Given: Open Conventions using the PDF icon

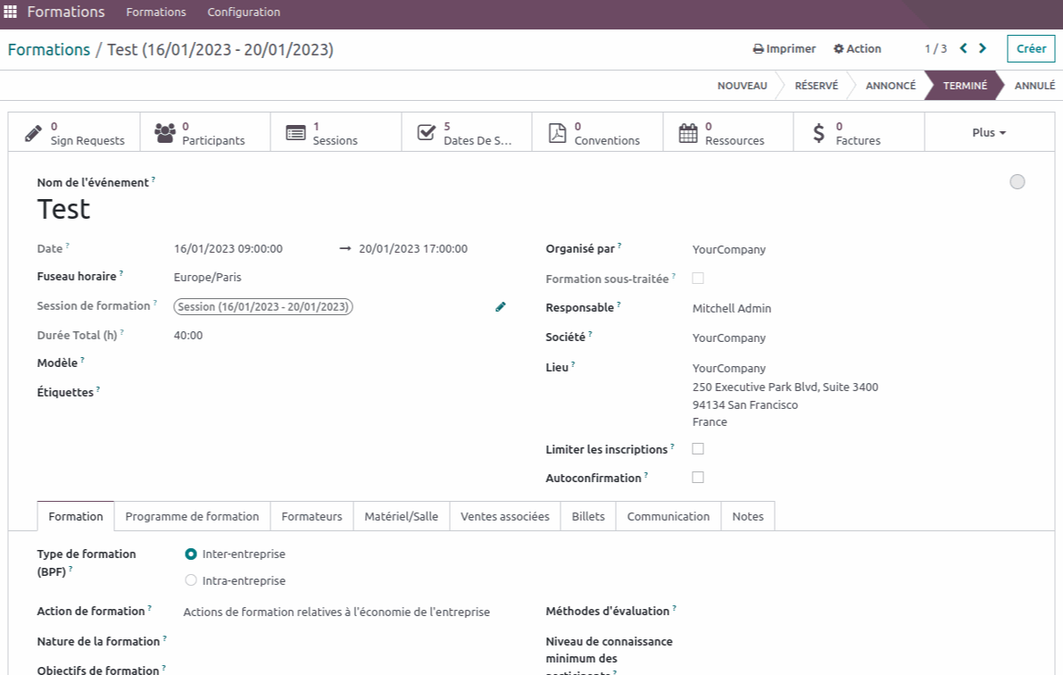Looking at the screenshot, I should pos(556,132).
